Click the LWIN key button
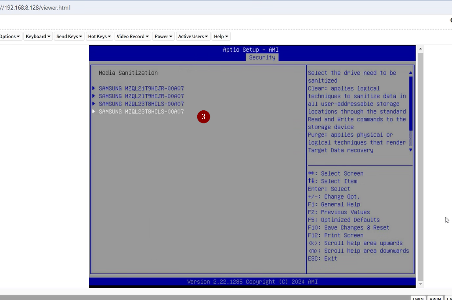The image size is (452, 300). [418, 298]
